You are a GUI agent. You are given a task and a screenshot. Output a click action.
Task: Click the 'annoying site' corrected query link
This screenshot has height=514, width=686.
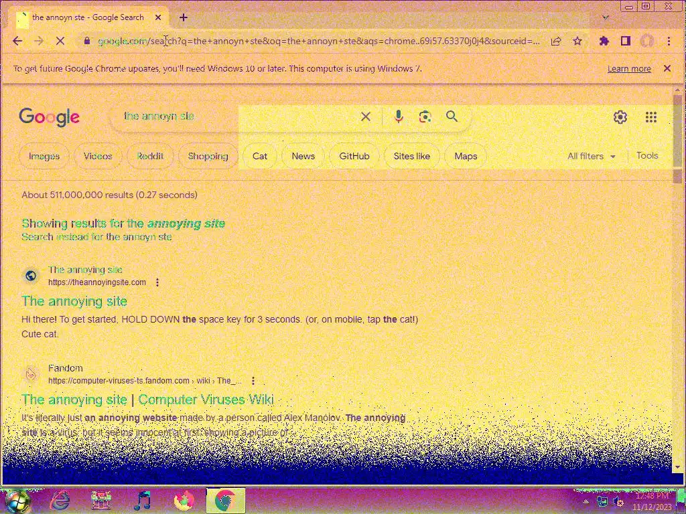click(x=186, y=224)
